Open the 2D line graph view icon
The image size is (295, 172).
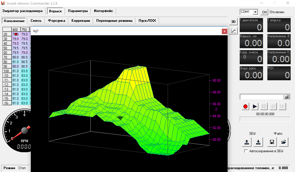pyautogui.click(x=233, y=31)
